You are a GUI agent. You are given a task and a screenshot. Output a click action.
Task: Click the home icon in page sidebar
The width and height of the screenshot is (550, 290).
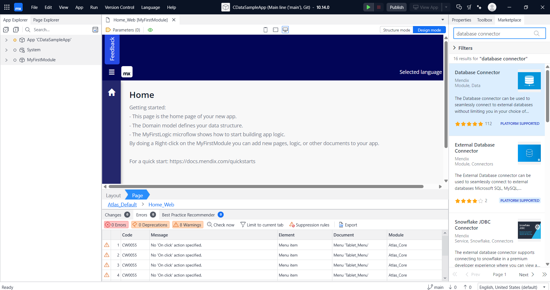(112, 92)
